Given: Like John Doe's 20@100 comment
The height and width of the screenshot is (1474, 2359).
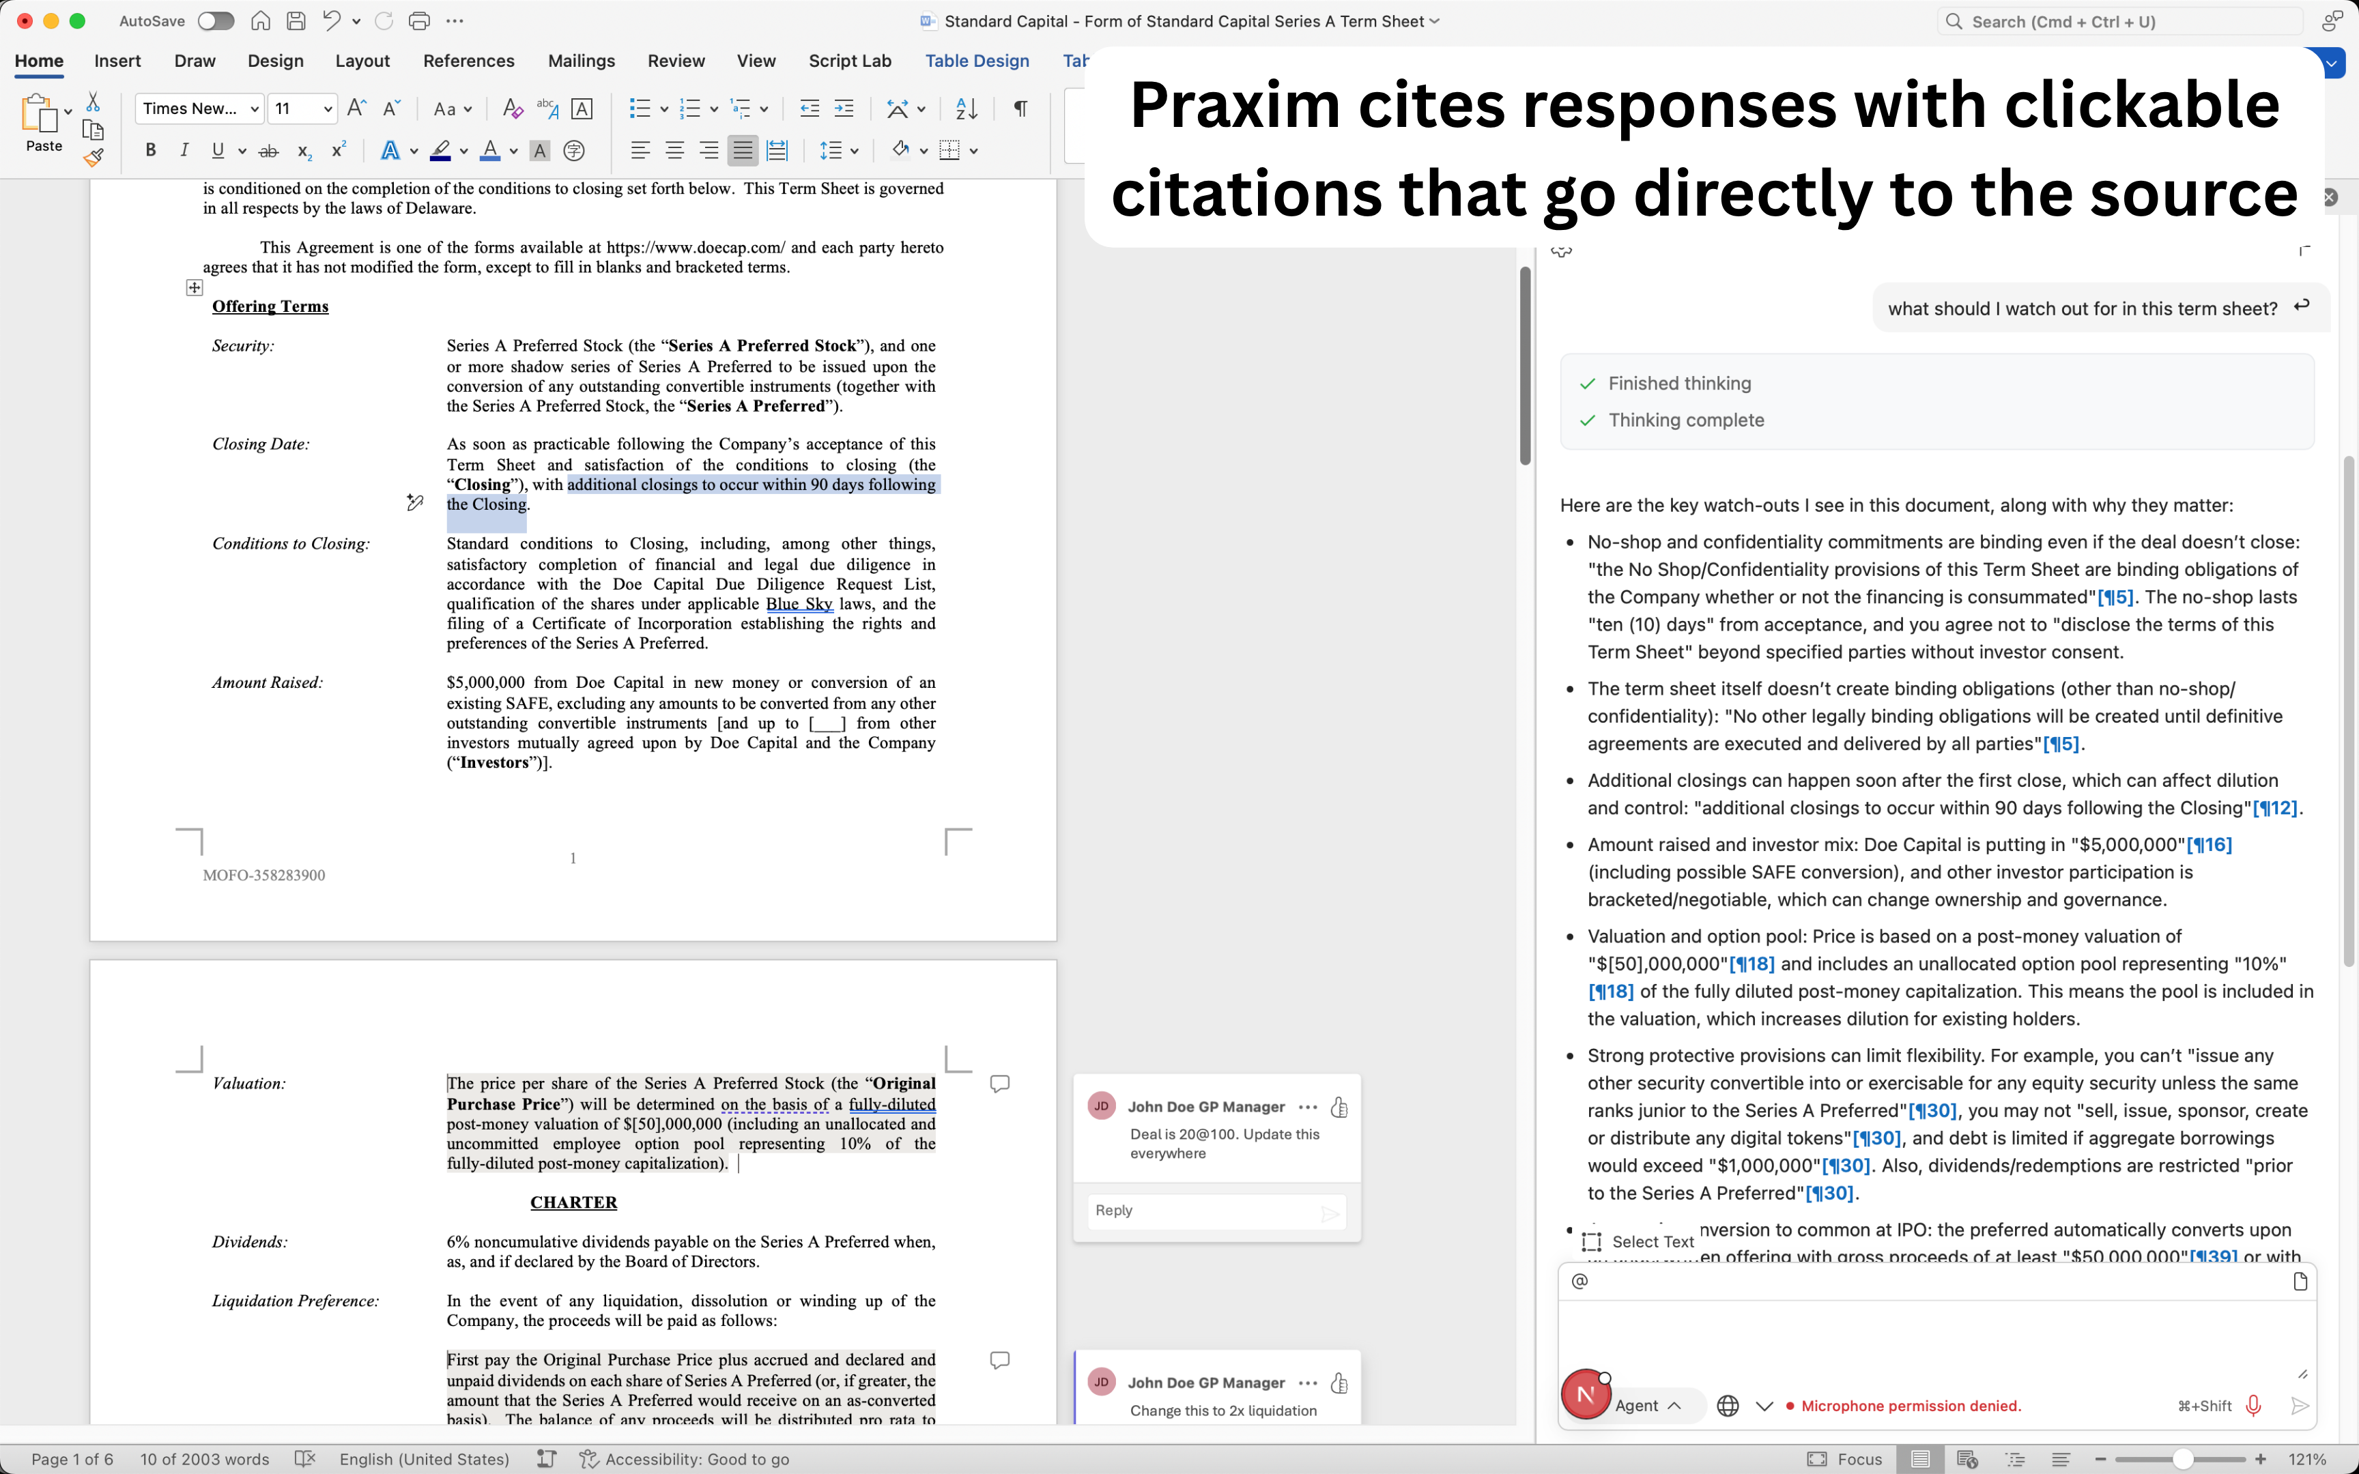Looking at the screenshot, I should tap(1339, 1106).
